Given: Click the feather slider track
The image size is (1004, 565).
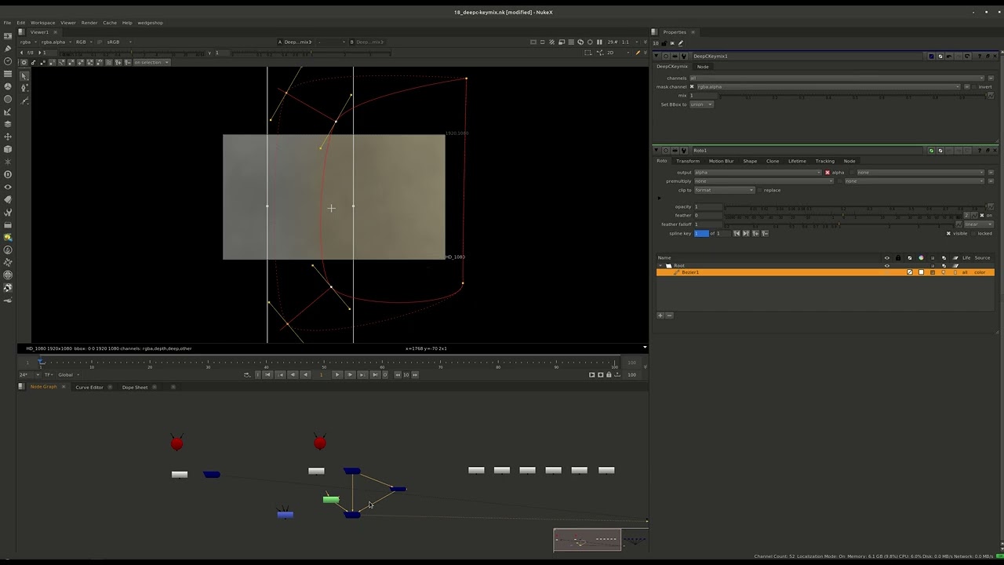Looking at the screenshot, I should 844,215.
